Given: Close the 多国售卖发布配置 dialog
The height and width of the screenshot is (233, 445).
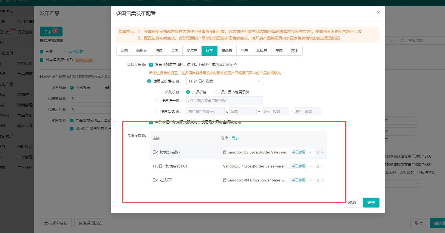Looking at the screenshot, I should (378, 12).
